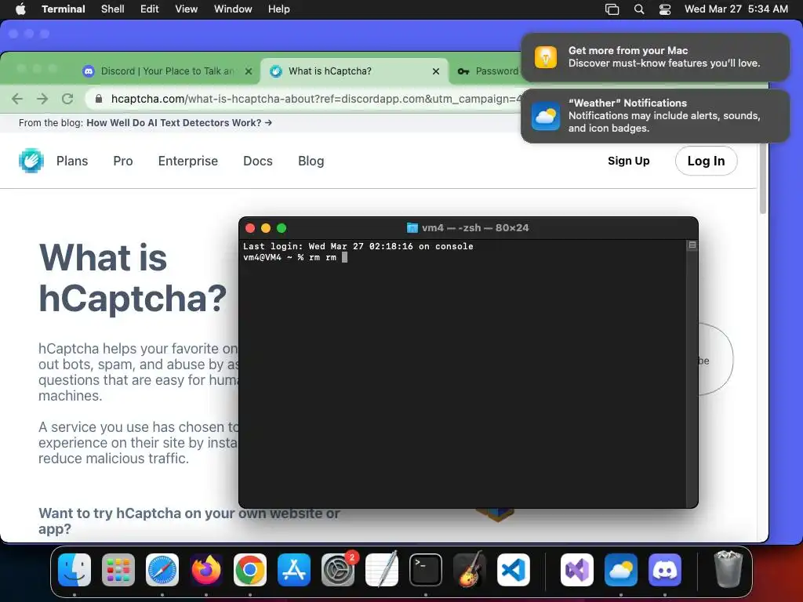Click the Terminal folder proxy icon
The image size is (803, 602).
412,228
